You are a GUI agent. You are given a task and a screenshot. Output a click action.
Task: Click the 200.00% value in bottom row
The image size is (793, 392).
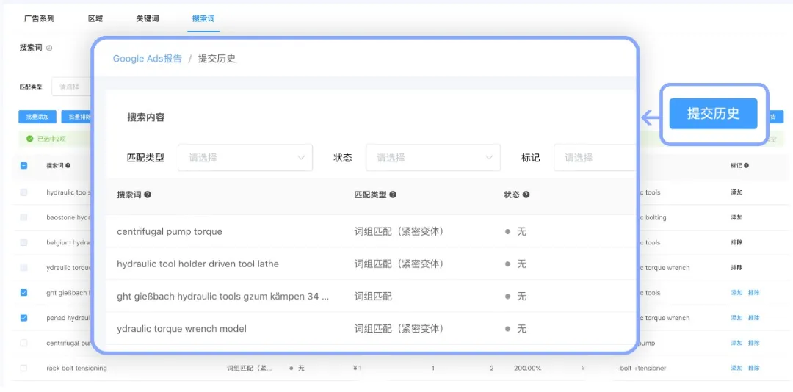[527, 369]
